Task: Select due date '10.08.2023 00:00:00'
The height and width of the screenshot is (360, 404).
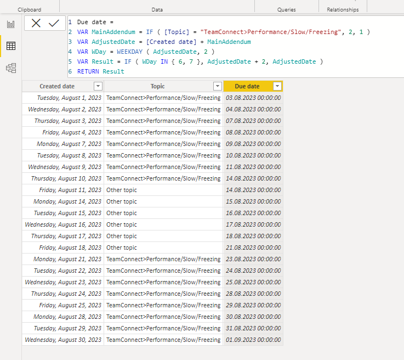Action: click(x=253, y=155)
